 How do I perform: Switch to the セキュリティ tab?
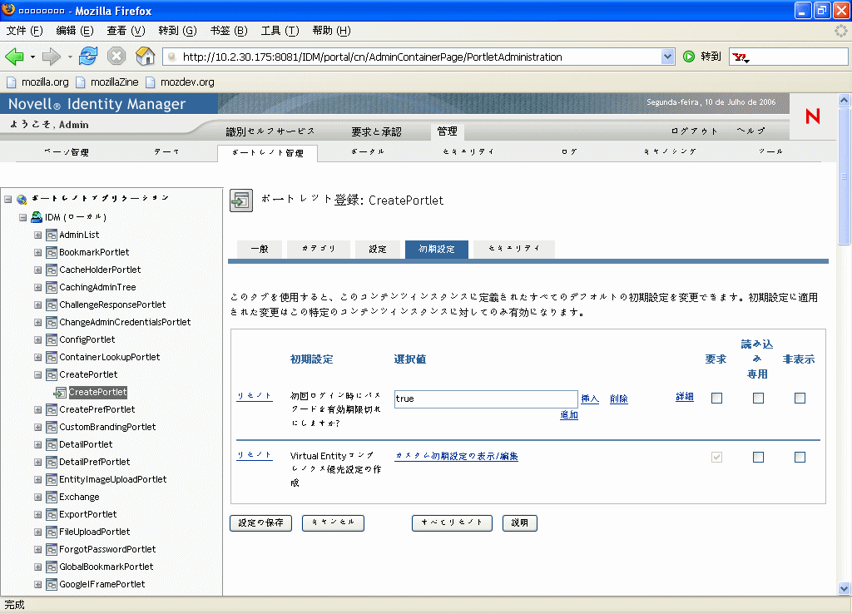513,249
